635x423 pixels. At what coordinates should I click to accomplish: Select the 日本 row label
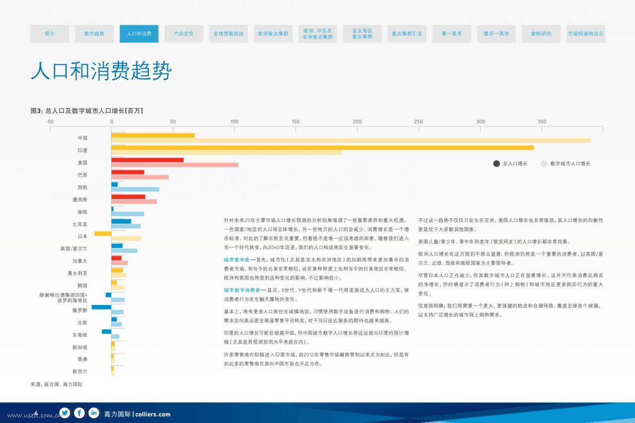tap(82, 237)
